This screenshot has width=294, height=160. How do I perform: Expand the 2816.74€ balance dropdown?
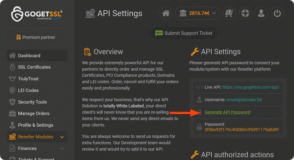click(x=214, y=13)
